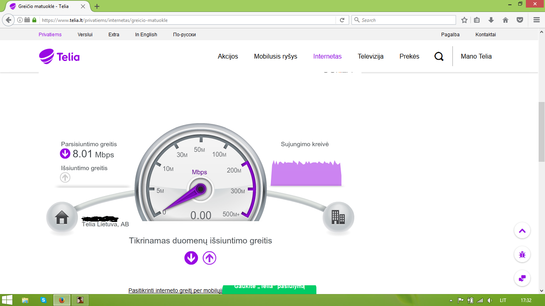
Task: Click the speedometer gauge needle hub
Action: pyautogui.click(x=201, y=189)
